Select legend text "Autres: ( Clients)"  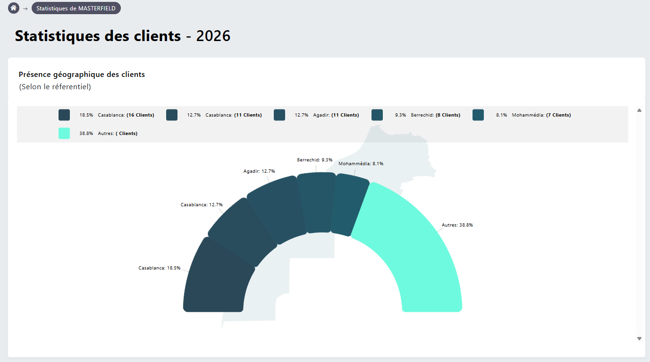tap(118, 134)
